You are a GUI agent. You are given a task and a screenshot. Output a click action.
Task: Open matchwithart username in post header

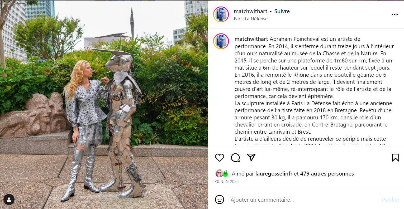pyautogui.click(x=250, y=11)
